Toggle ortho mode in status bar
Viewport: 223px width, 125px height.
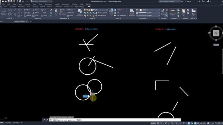(169, 123)
